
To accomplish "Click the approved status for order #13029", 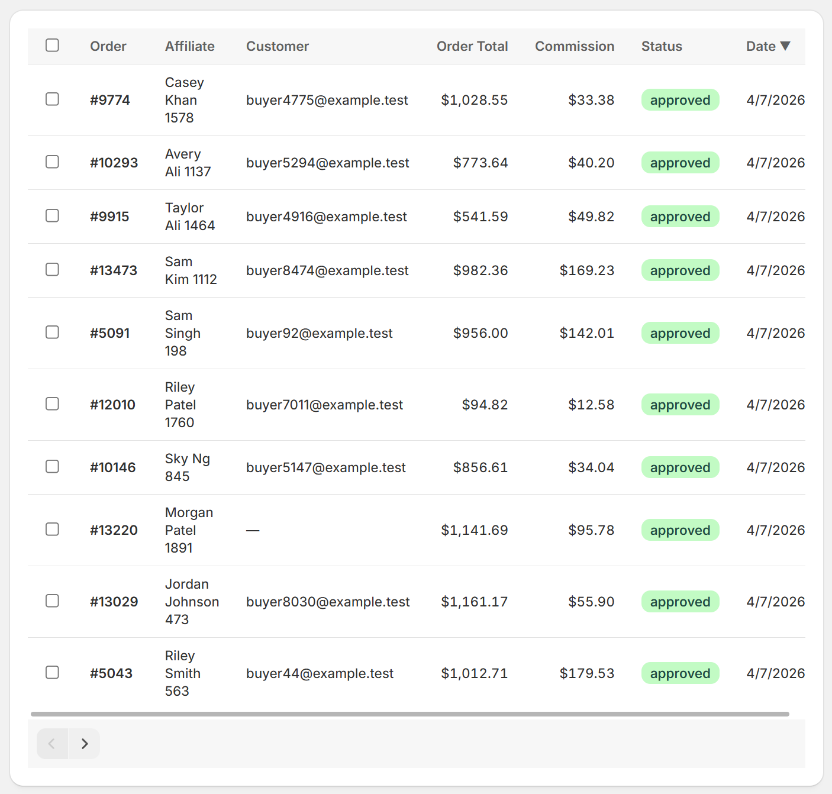I will (x=680, y=602).
